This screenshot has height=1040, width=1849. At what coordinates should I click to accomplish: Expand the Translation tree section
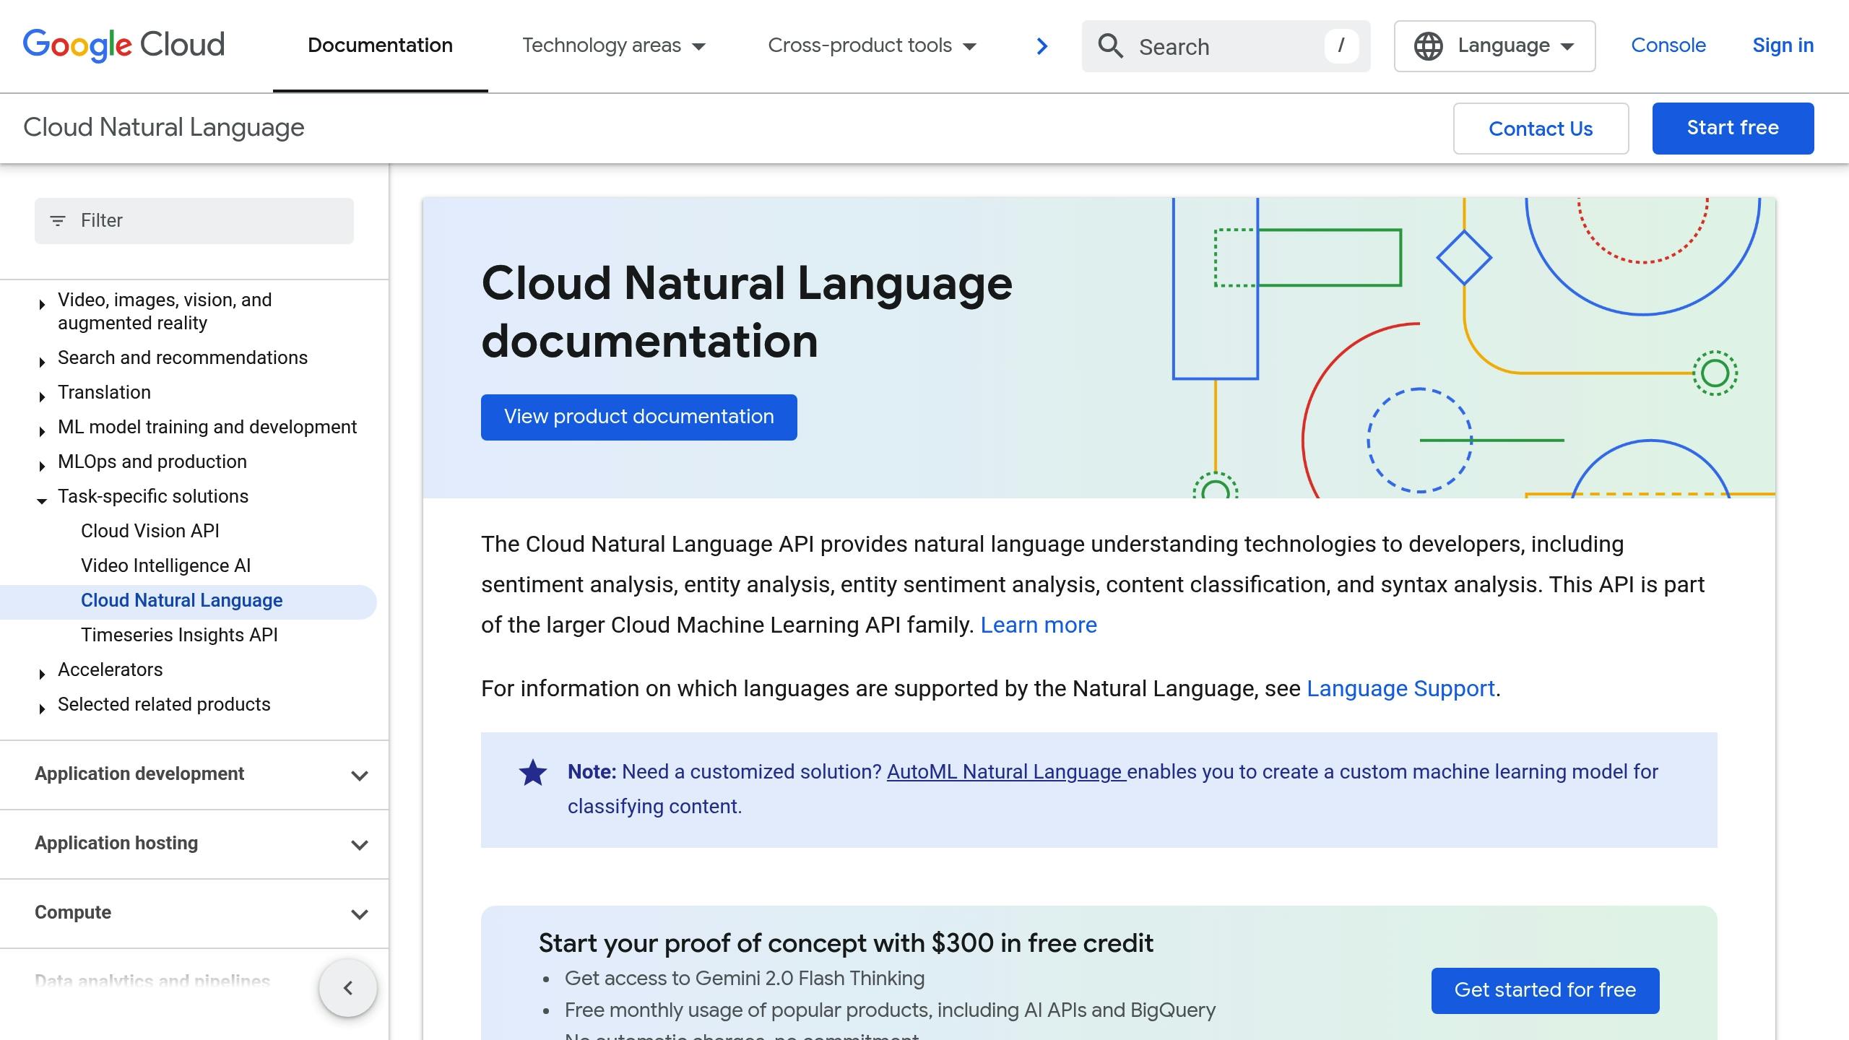tap(42, 396)
